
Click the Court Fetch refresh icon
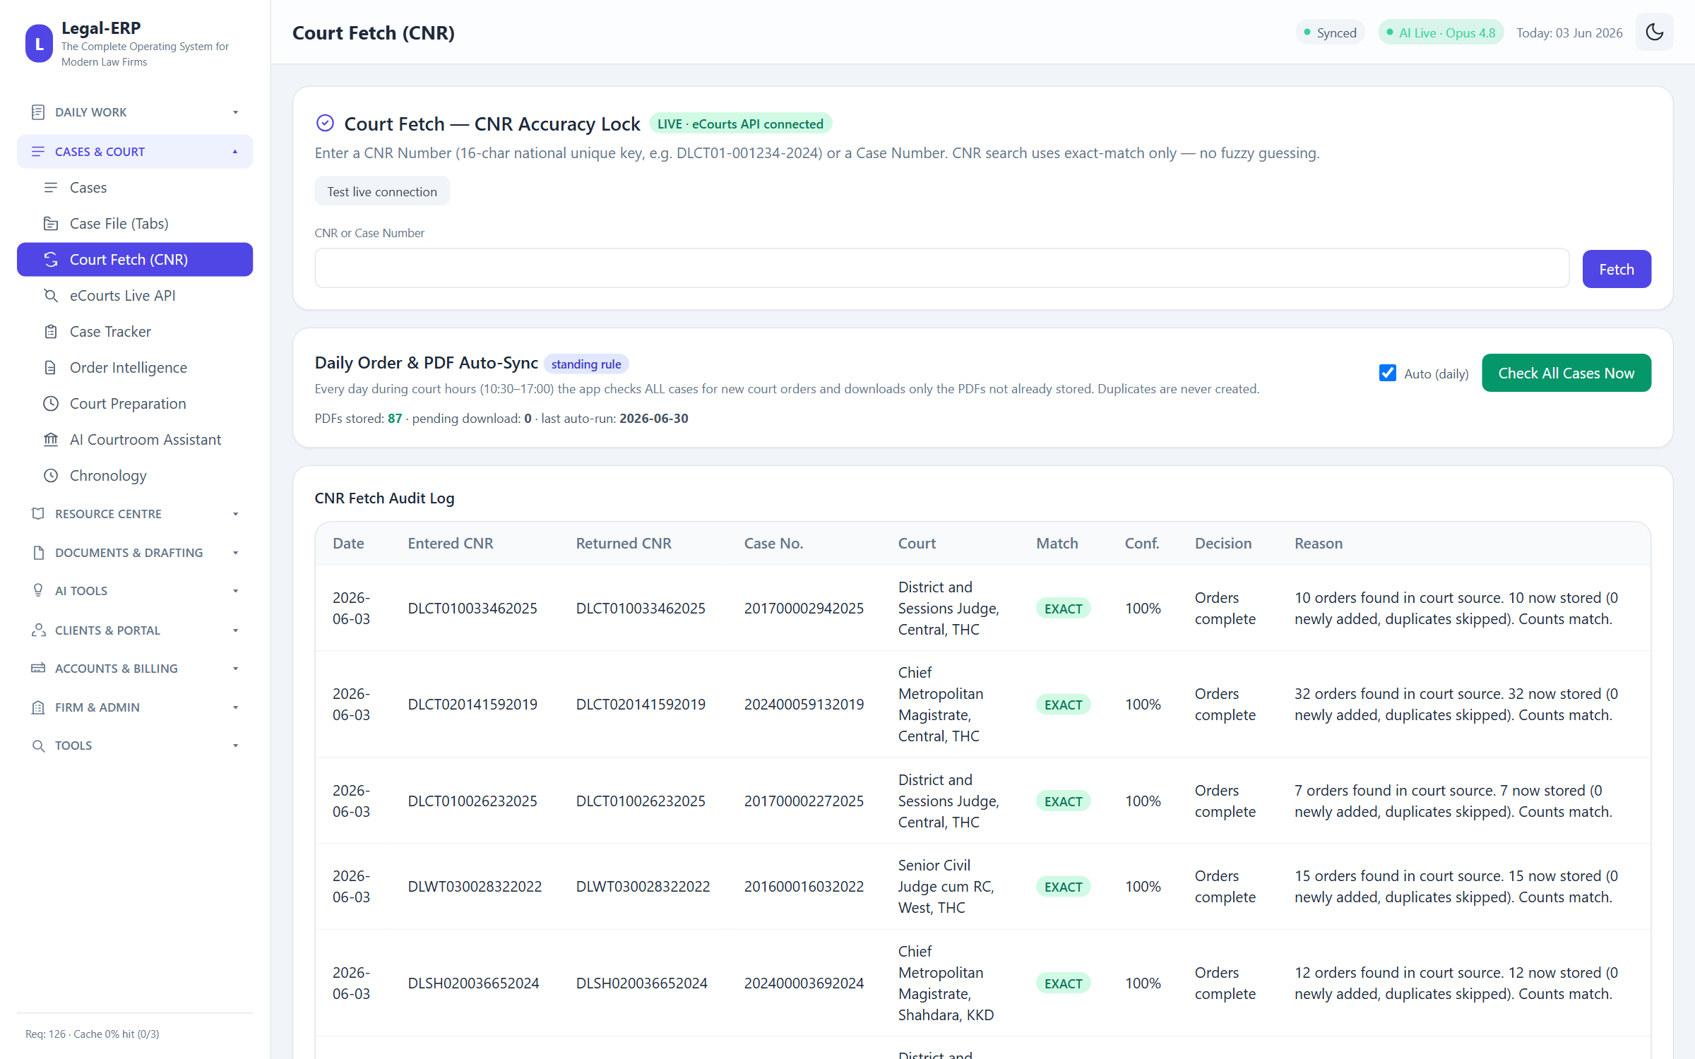[x=51, y=260]
